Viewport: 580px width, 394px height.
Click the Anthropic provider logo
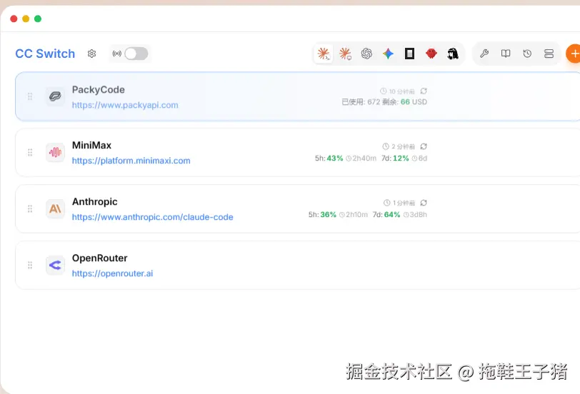point(55,209)
